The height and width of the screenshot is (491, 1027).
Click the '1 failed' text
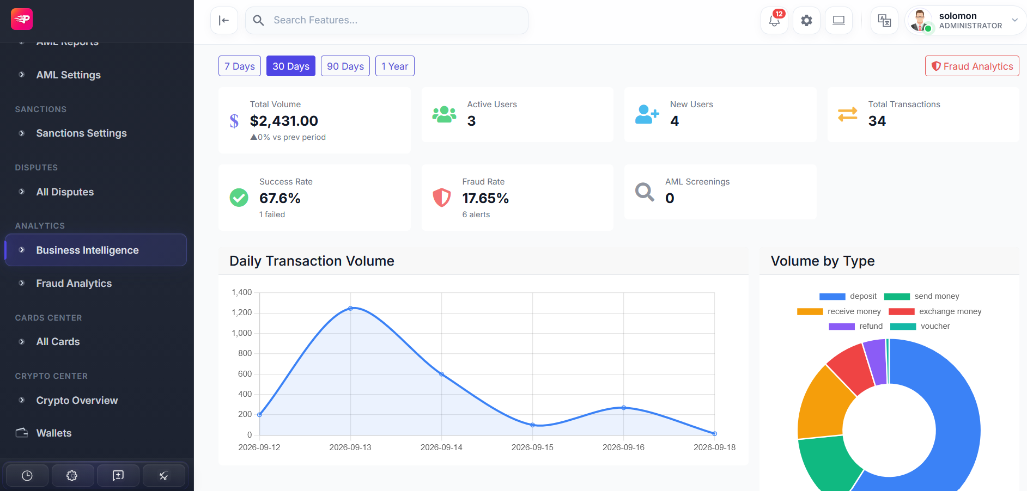[x=272, y=214]
